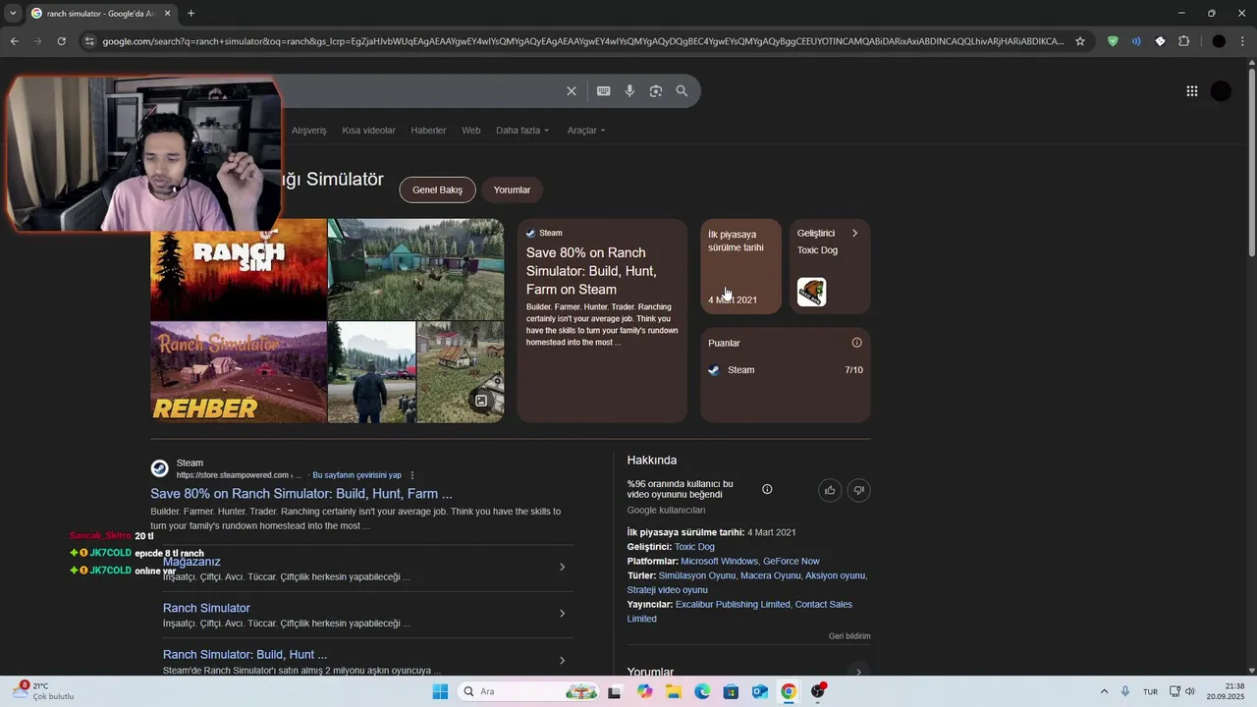The image size is (1257, 707).
Task: Open a new browser tab
Action: pos(191,13)
